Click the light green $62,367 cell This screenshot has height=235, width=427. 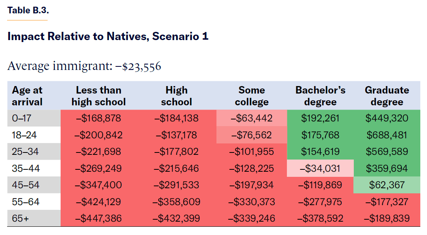pyautogui.click(x=387, y=185)
